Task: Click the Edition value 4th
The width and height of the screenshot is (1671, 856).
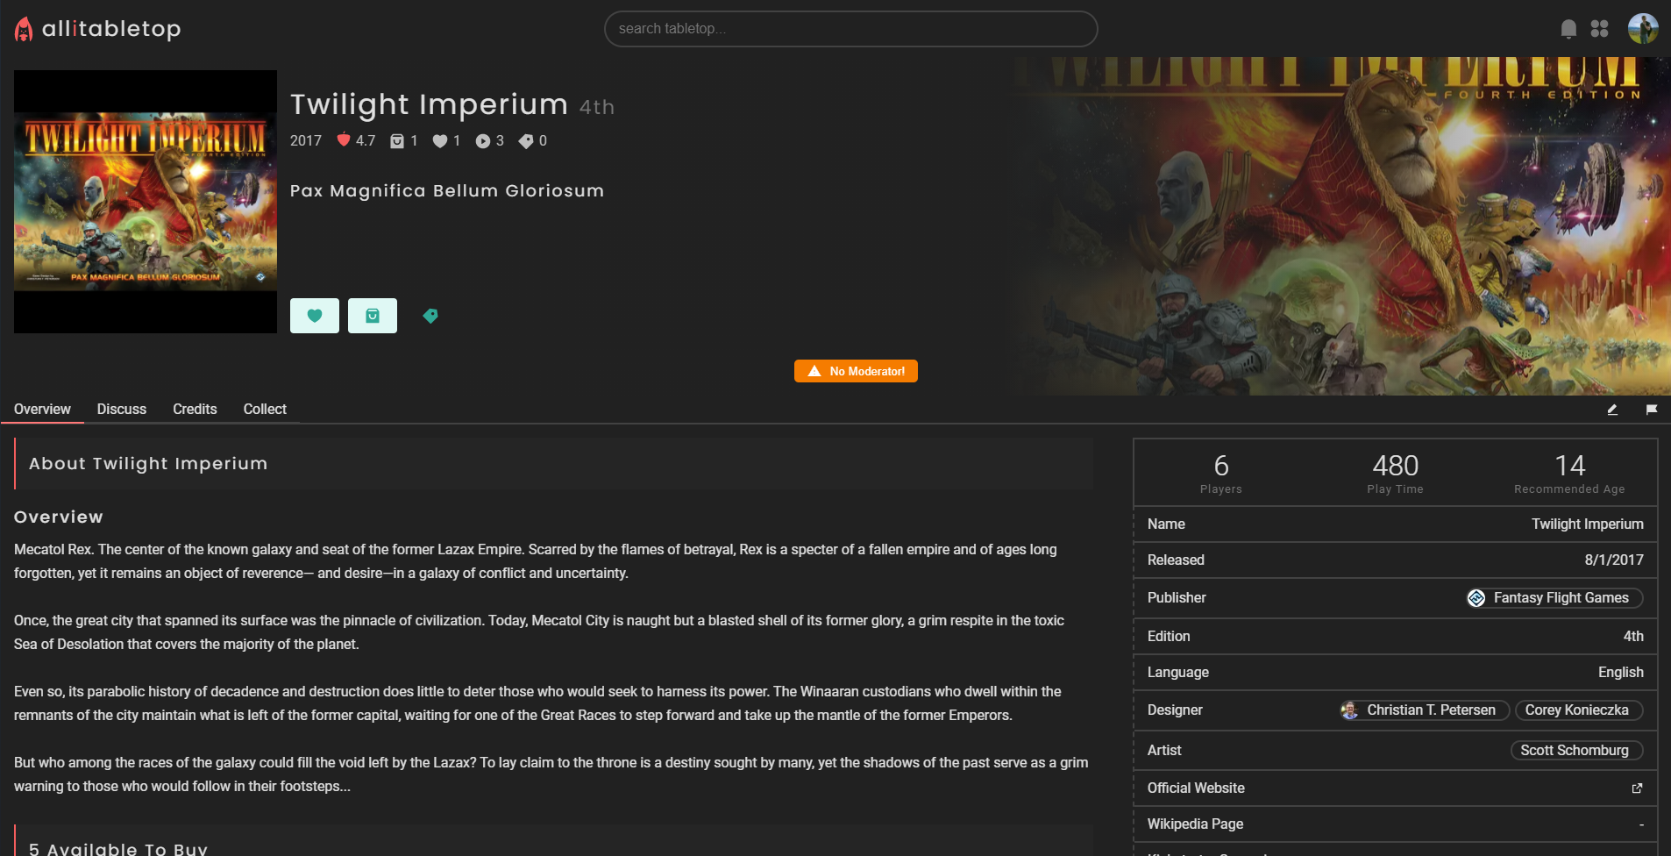Action: click(1633, 637)
